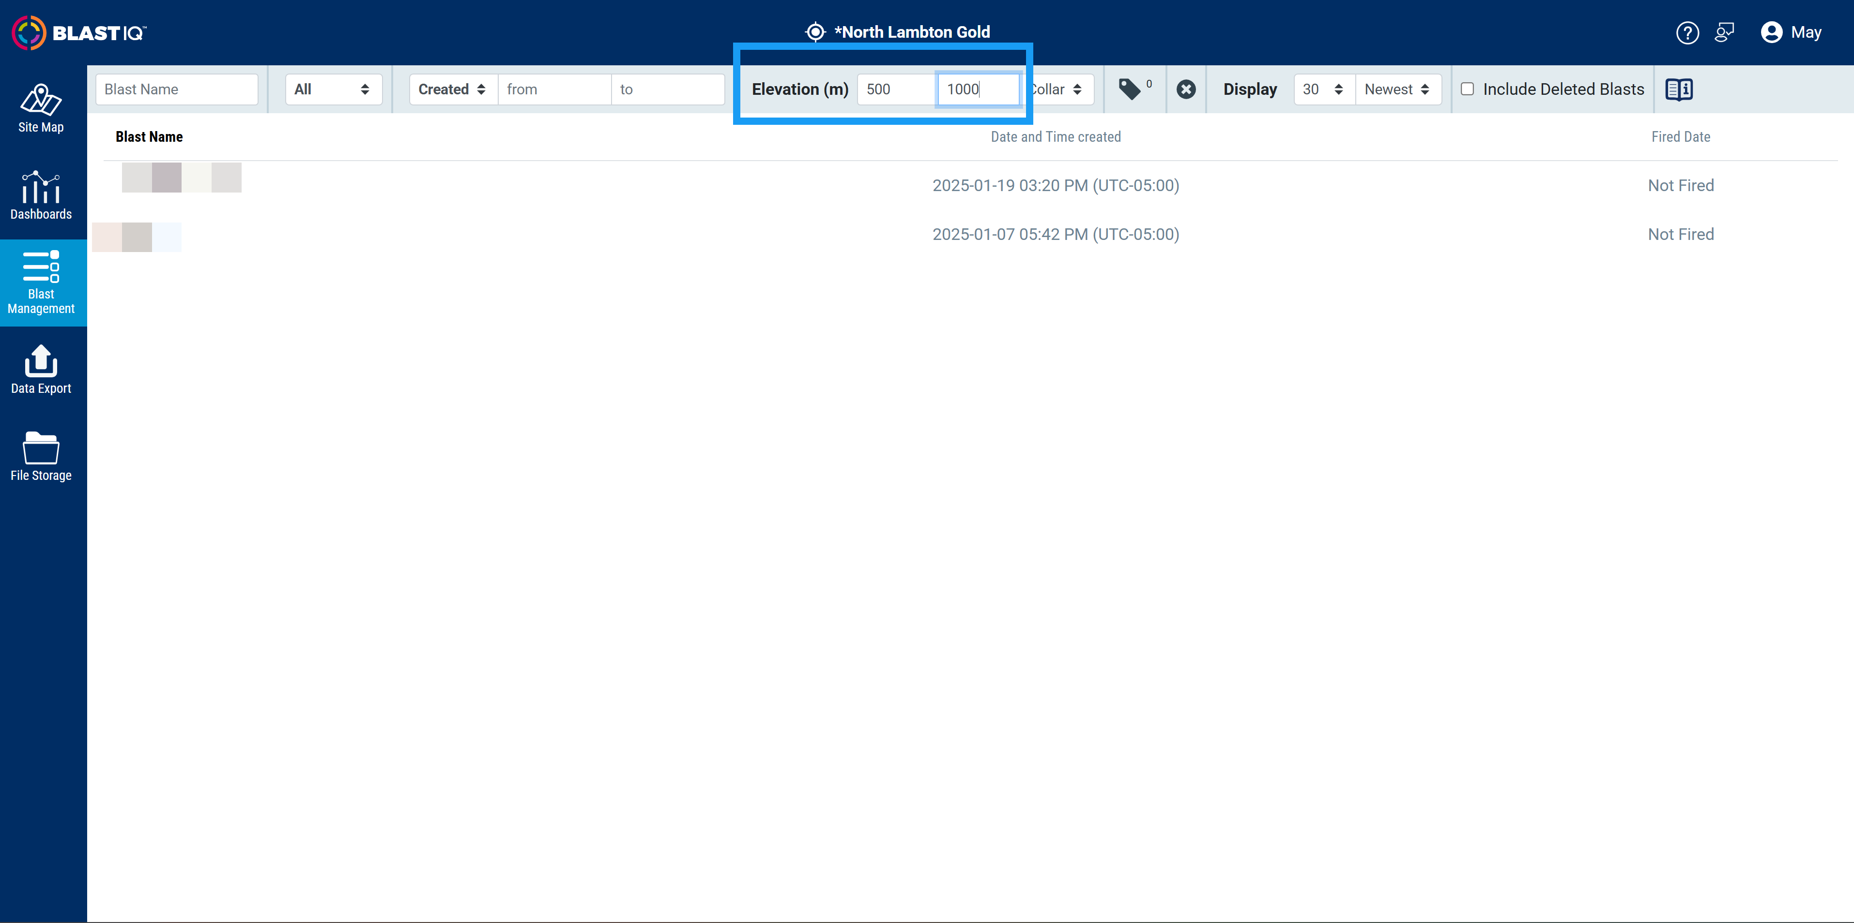This screenshot has height=923, width=1854.
Task: Open blast created 2025-01-07 05:42 PM
Action: tap(1055, 234)
